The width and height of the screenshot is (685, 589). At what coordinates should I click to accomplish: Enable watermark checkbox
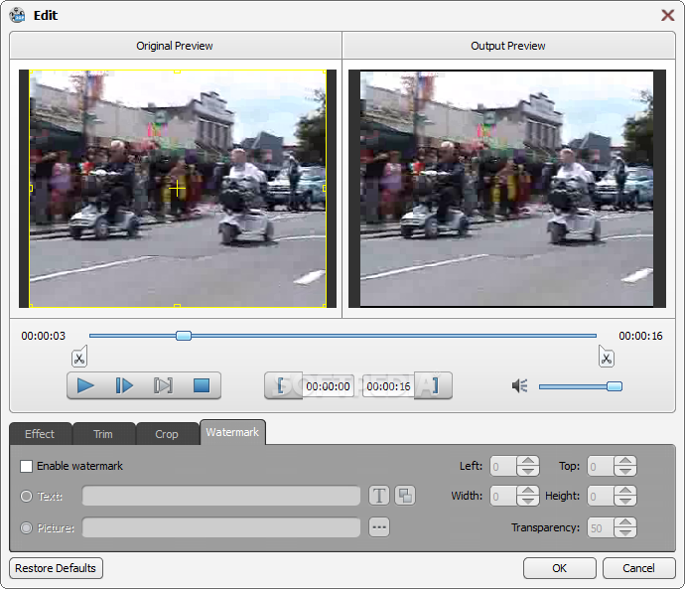[x=26, y=466]
